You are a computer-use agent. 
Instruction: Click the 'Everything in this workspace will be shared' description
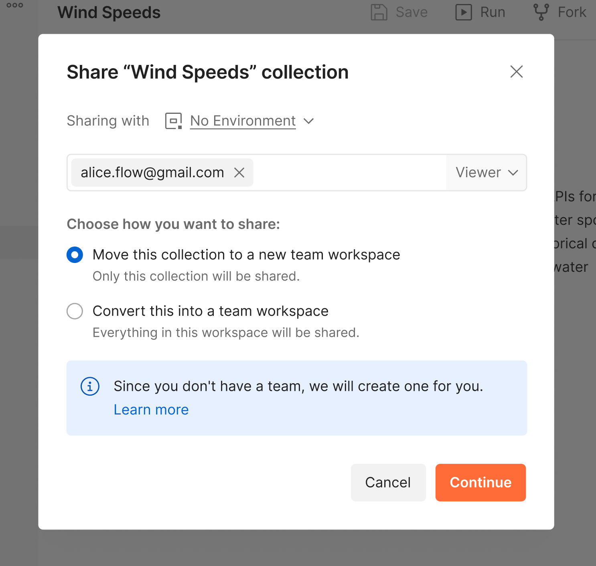(226, 333)
